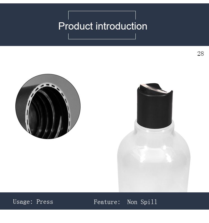Select the Non Spill text
Screen dimensions: 209x223
[142, 202]
